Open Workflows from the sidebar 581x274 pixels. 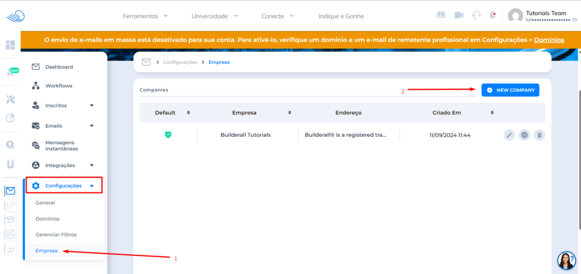[58, 86]
